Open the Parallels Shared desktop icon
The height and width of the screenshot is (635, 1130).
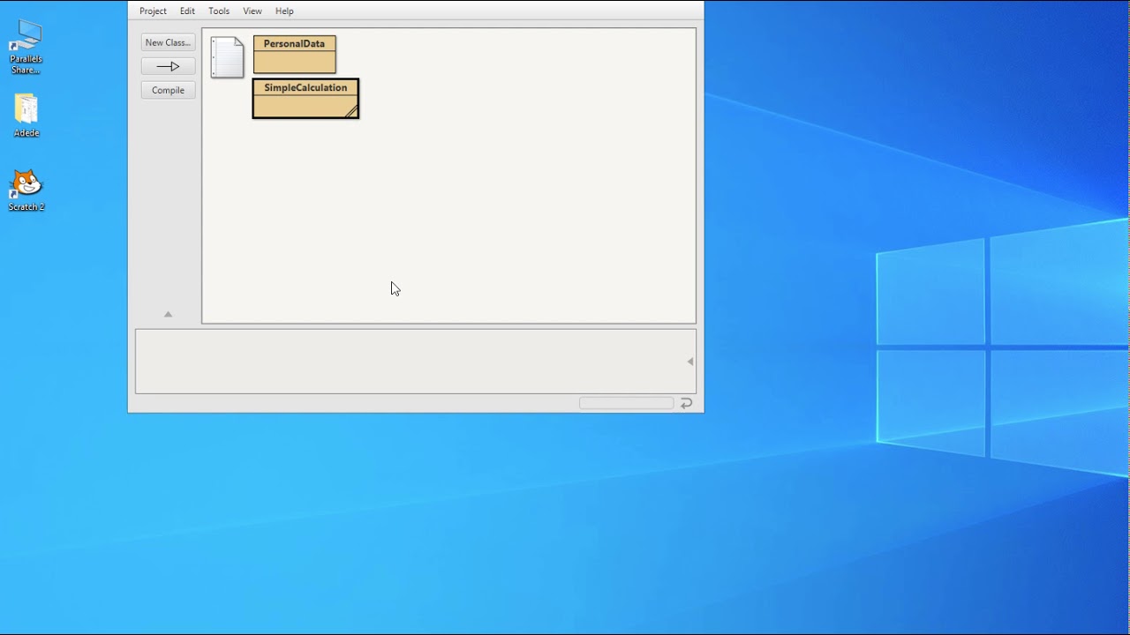(26, 47)
